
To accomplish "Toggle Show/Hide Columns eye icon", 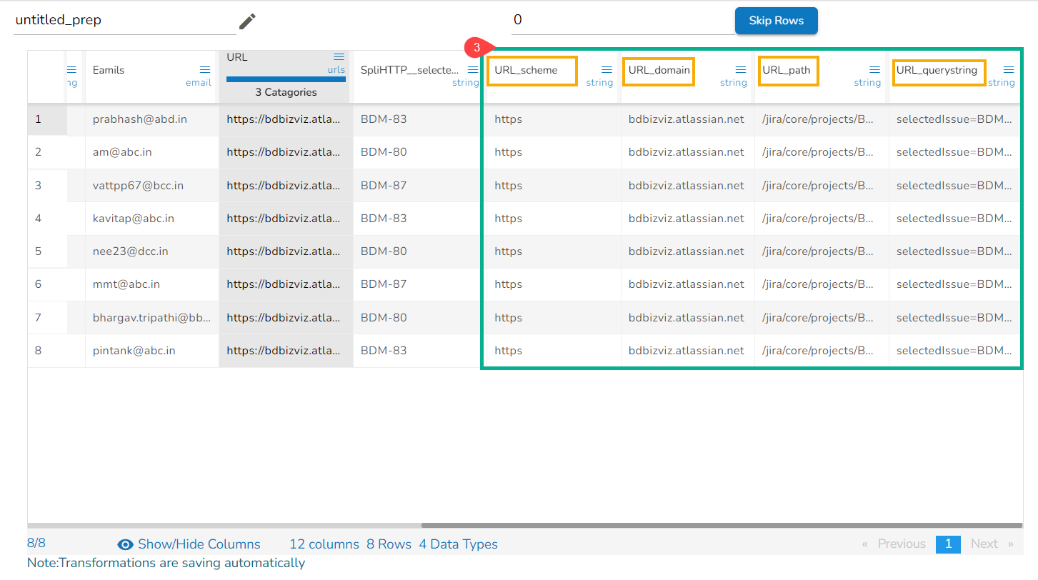I will [126, 544].
